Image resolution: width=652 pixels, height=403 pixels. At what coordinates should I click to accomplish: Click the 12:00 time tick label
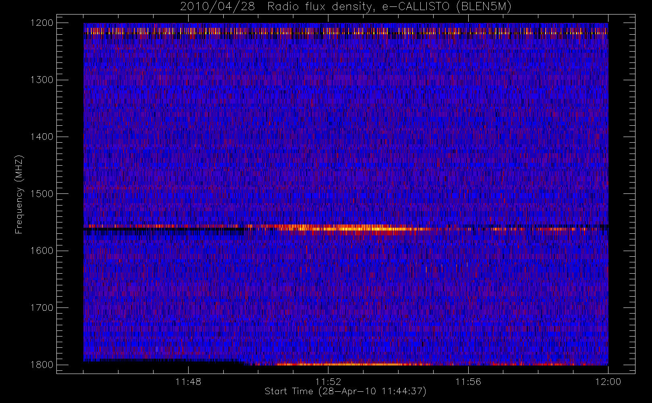click(x=608, y=381)
